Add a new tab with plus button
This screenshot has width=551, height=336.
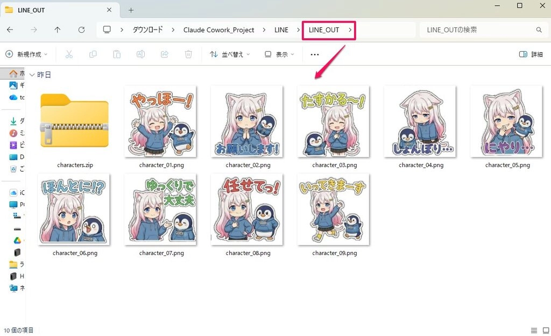131,10
